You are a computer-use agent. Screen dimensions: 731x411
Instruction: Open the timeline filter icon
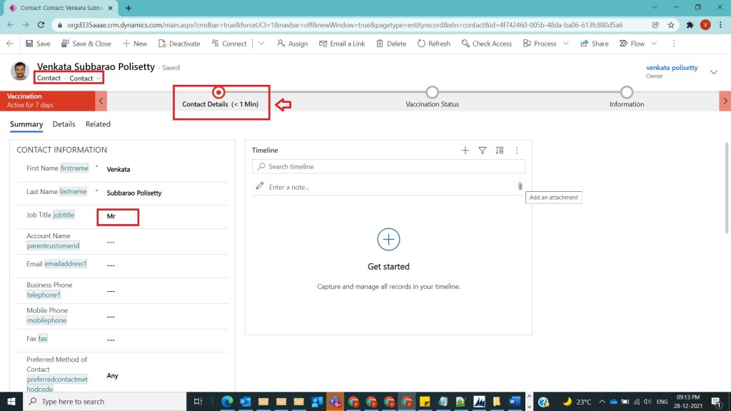coord(483,151)
